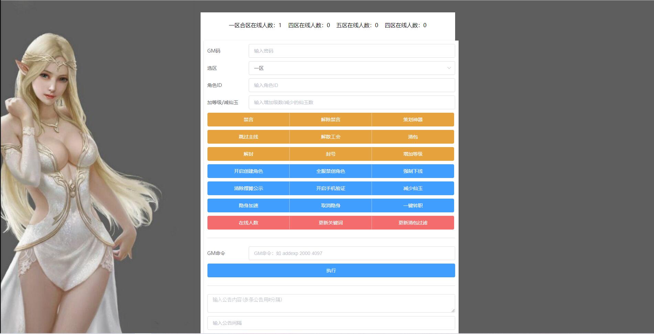This screenshot has height=334, width=654.
Task: Click the GM命令 command input field
Action: 351,253
